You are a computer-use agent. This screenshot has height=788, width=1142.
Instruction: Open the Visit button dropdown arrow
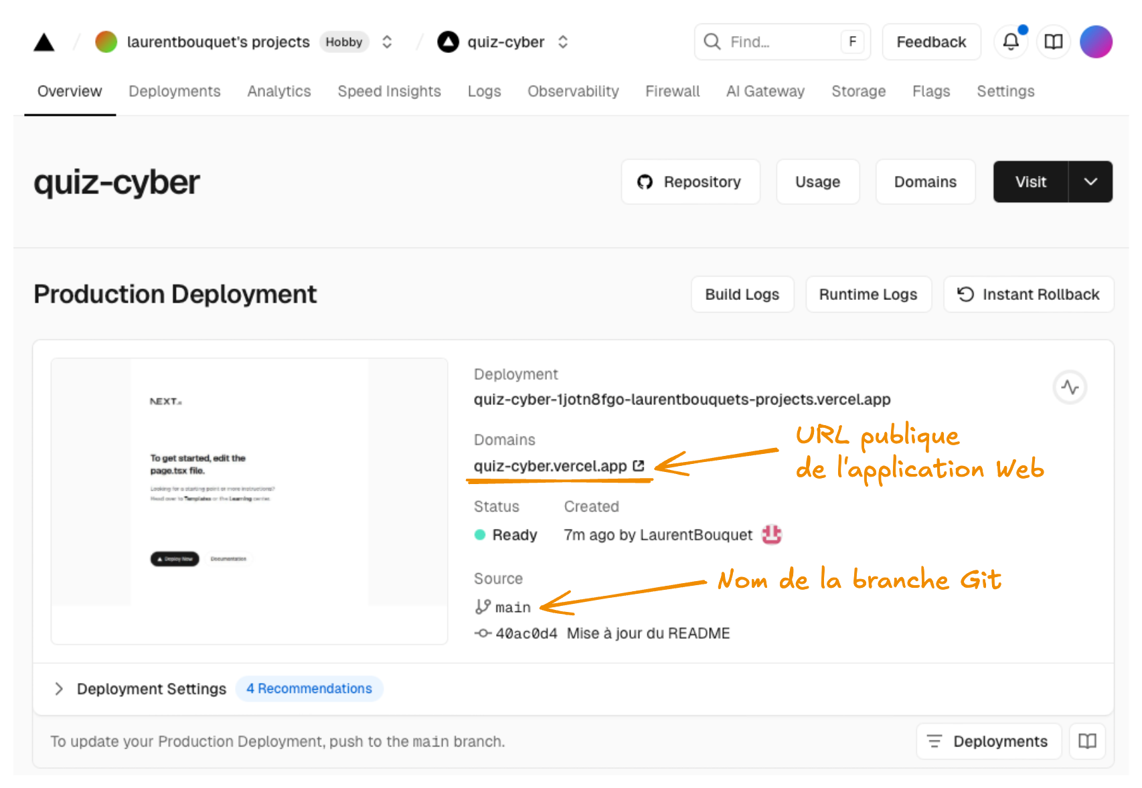click(1091, 181)
